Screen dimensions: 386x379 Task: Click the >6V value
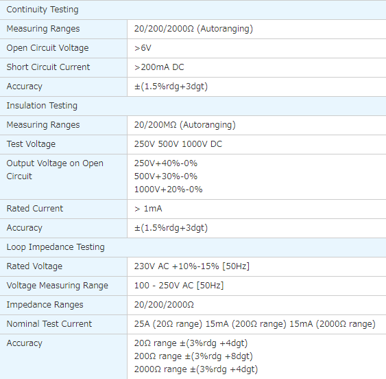point(143,48)
